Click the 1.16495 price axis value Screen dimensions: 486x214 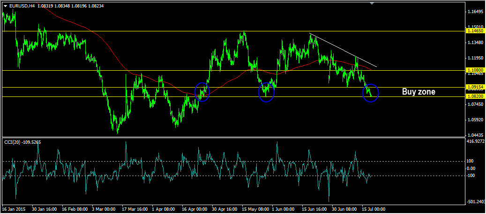click(476, 12)
